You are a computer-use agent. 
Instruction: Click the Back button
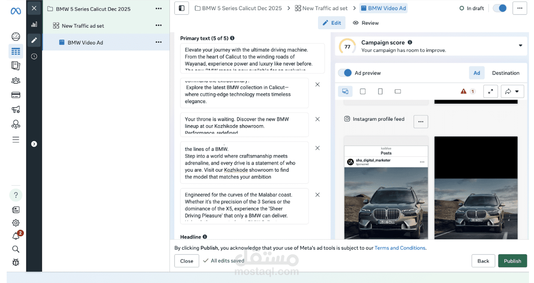click(483, 261)
